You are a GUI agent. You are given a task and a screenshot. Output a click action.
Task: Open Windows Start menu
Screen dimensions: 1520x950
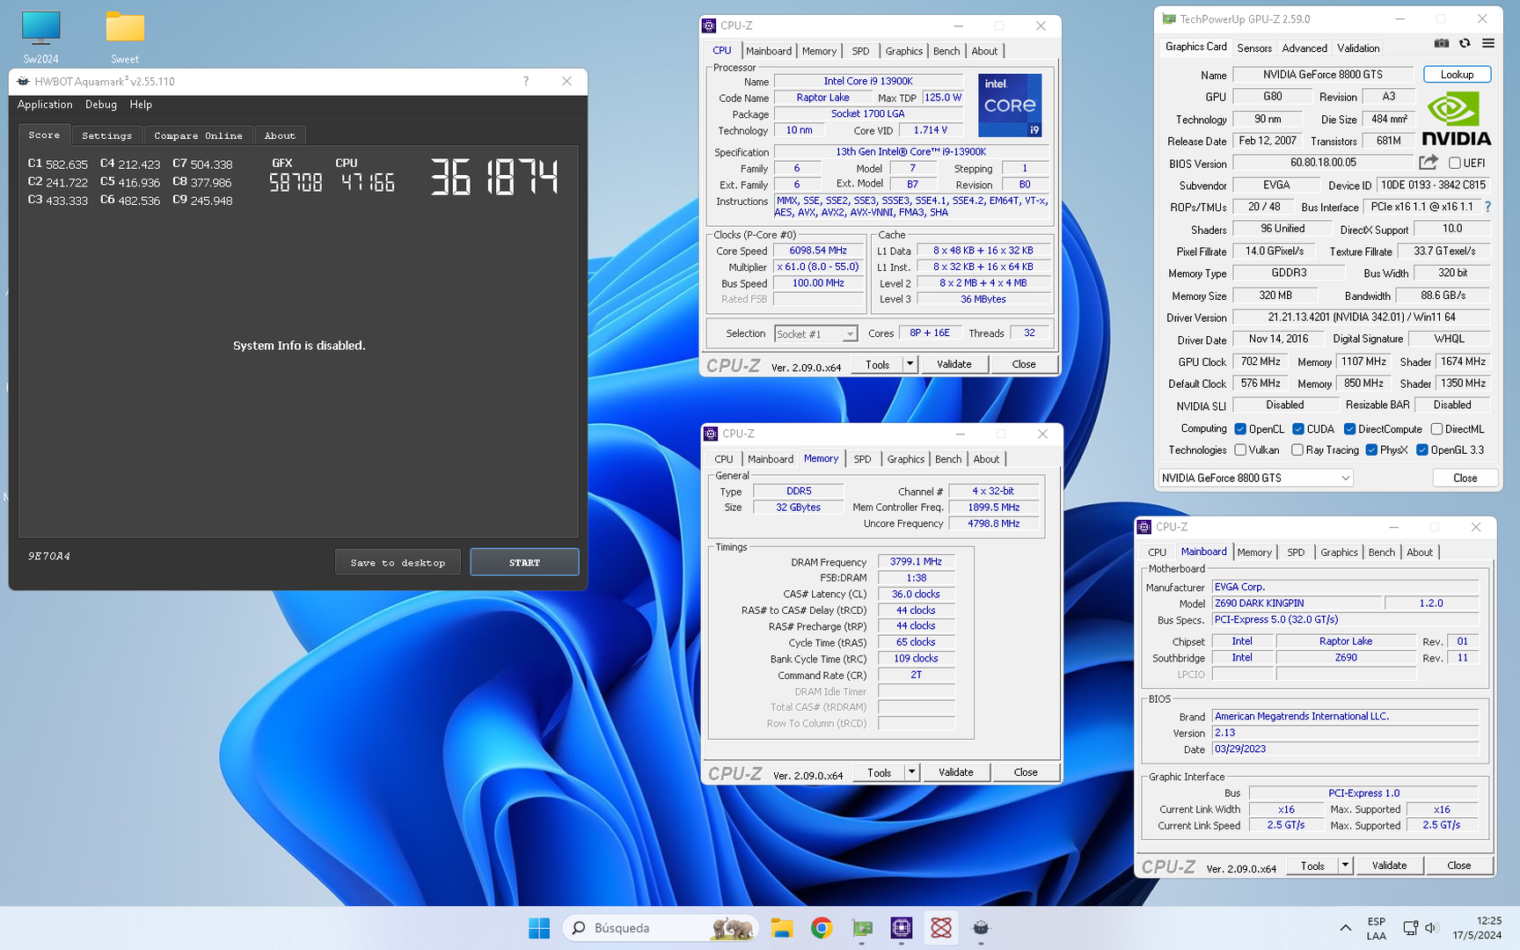coord(539,928)
